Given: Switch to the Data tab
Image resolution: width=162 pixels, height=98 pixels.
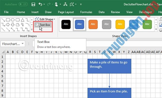Looking at the screenshot, I should click(x=101, y=12).
